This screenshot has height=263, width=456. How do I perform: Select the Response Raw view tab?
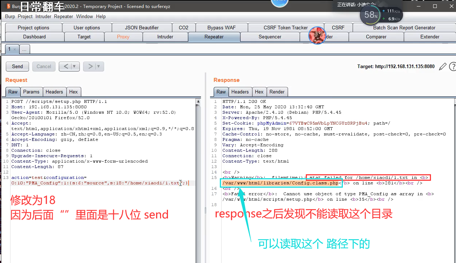point(221,92)
